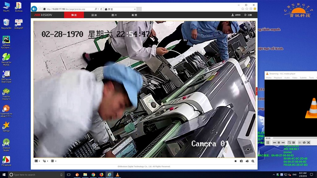Image resolution: width=317 pixels, height=178 pixels.
Task: Expand the window division layout dropdown
Action: [x=37, y=161]
